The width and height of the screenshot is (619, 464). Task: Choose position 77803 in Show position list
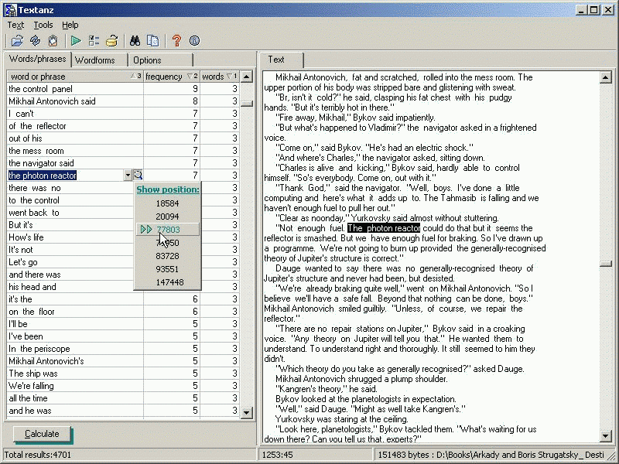coord(168,229)
